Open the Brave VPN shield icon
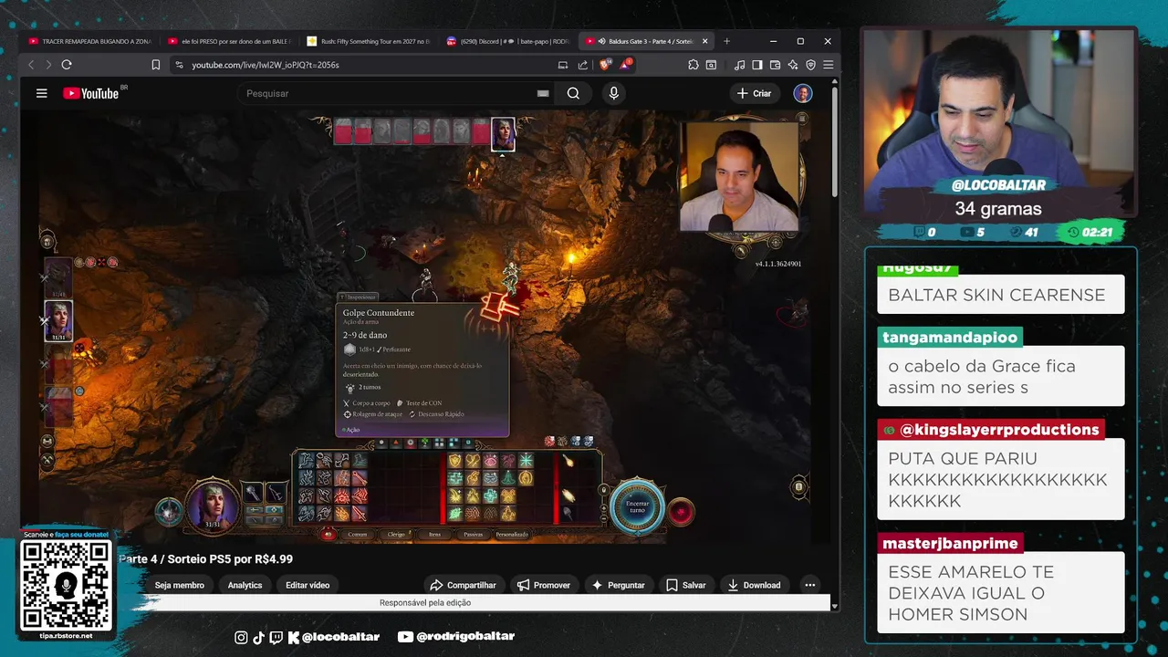The height and width of the screenshot is (657, 1168). click(x=810, y=65)
